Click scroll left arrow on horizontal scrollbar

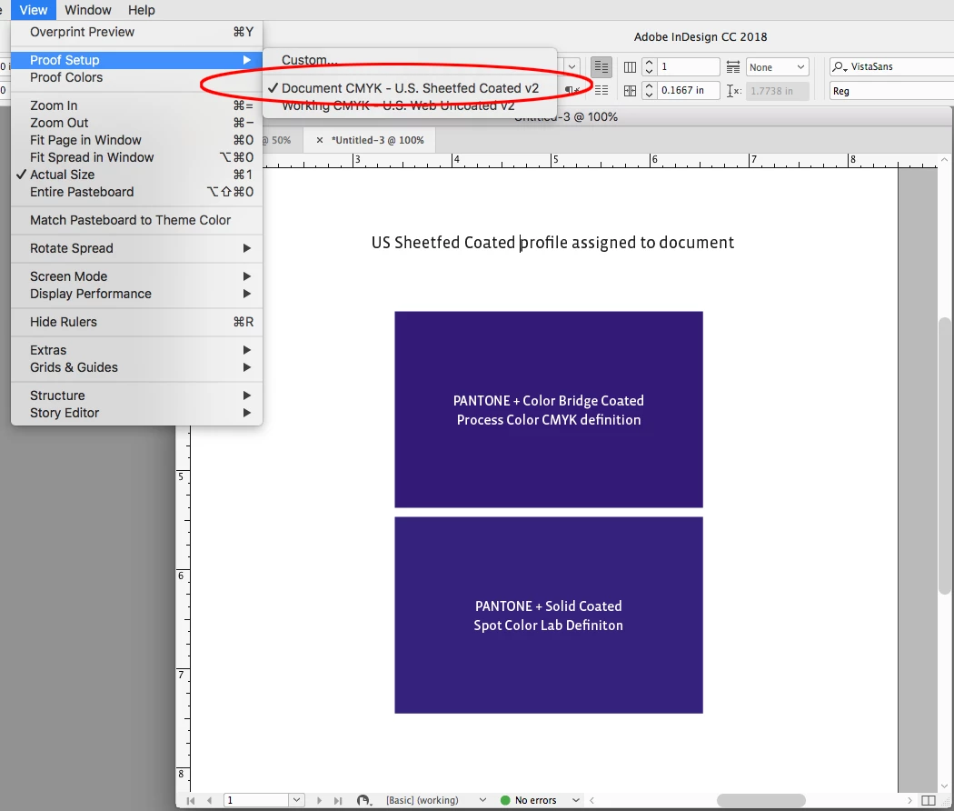(591, 800)
